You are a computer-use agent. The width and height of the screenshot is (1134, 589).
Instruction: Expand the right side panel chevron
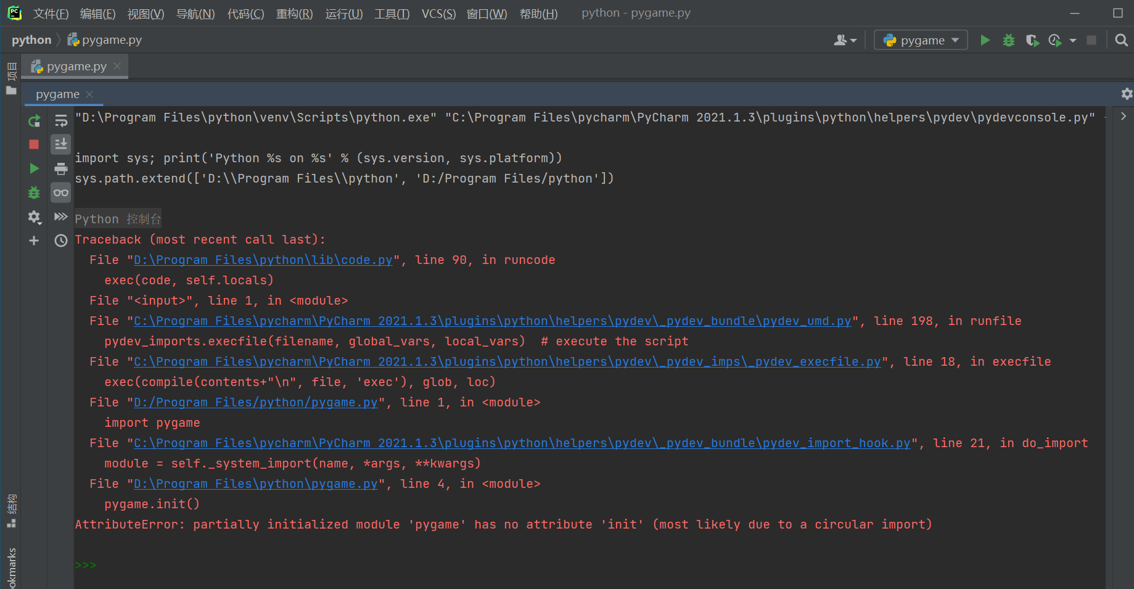pyautogui.click(x=1124, y=116)
